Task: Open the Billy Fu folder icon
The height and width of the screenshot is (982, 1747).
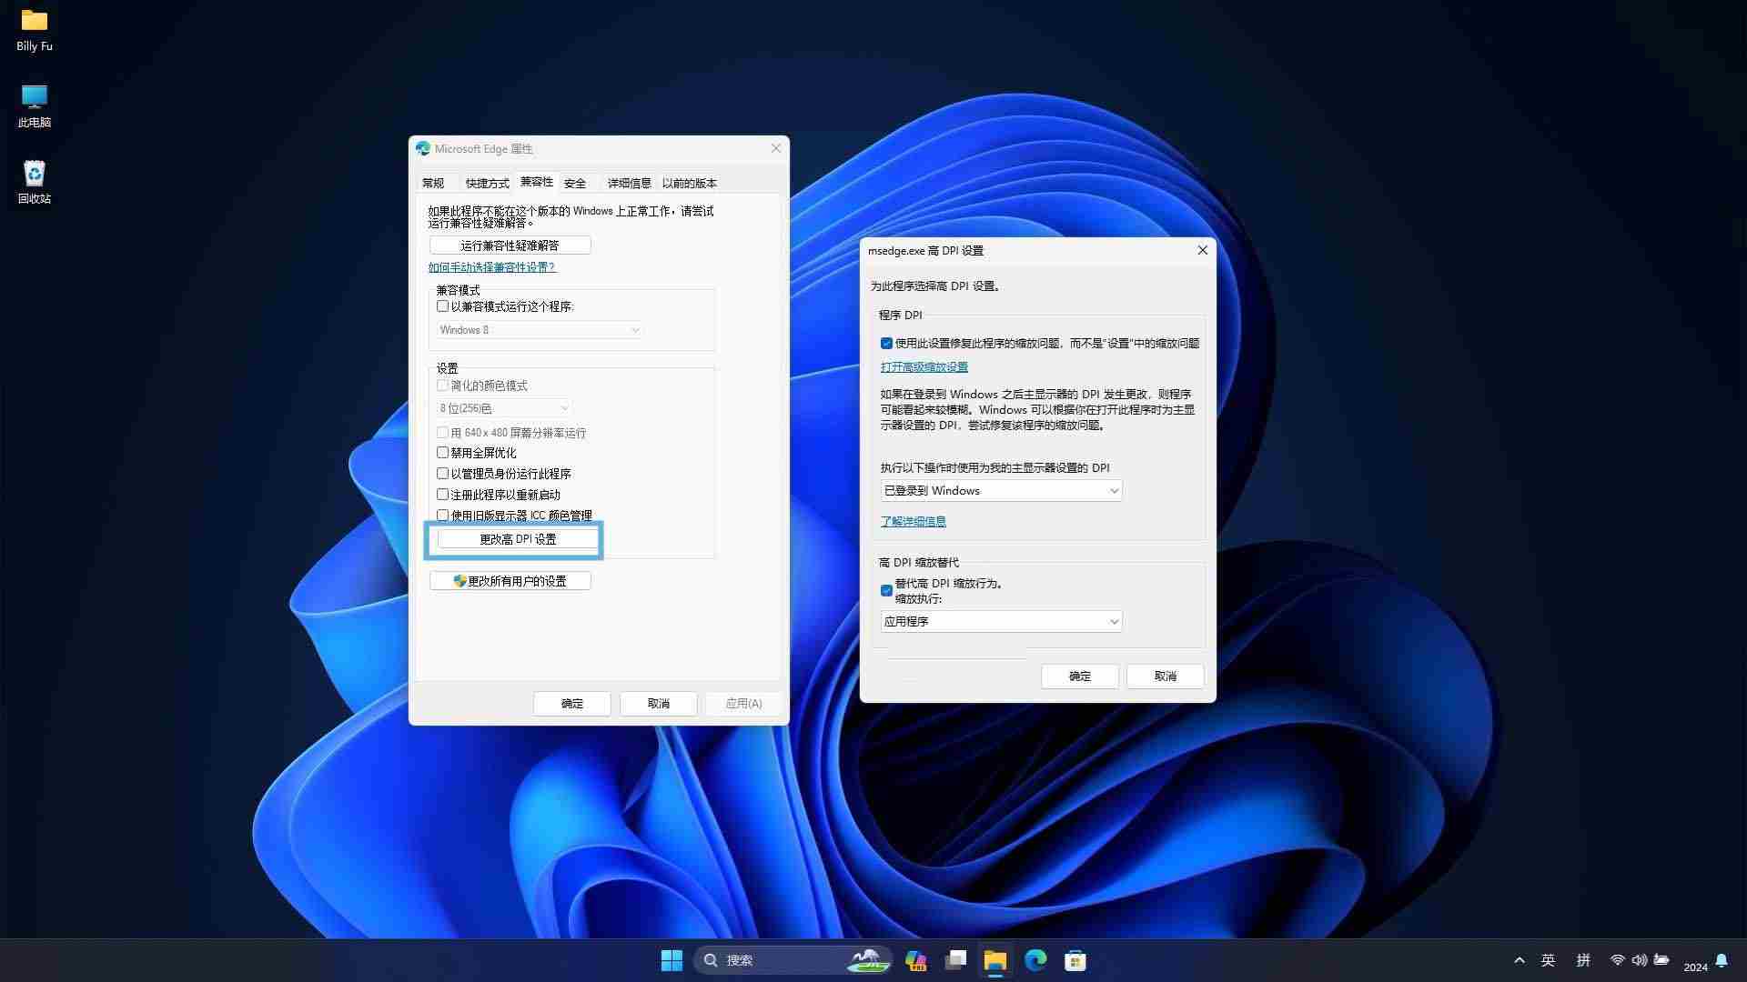Action: tap(35, 22)
